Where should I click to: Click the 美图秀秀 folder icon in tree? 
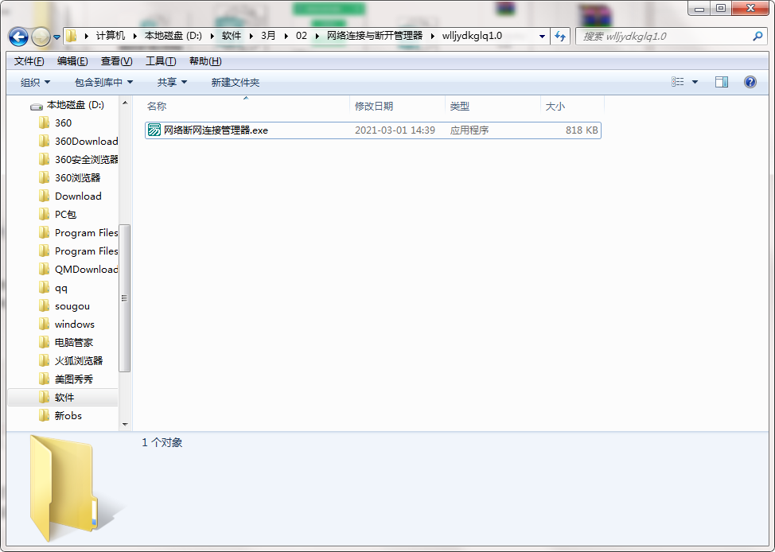(x=44, y=379)
